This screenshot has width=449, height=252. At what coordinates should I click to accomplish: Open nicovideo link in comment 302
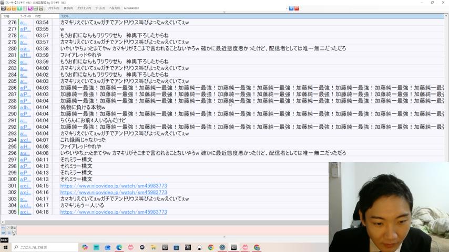click(x=114, y=193)
